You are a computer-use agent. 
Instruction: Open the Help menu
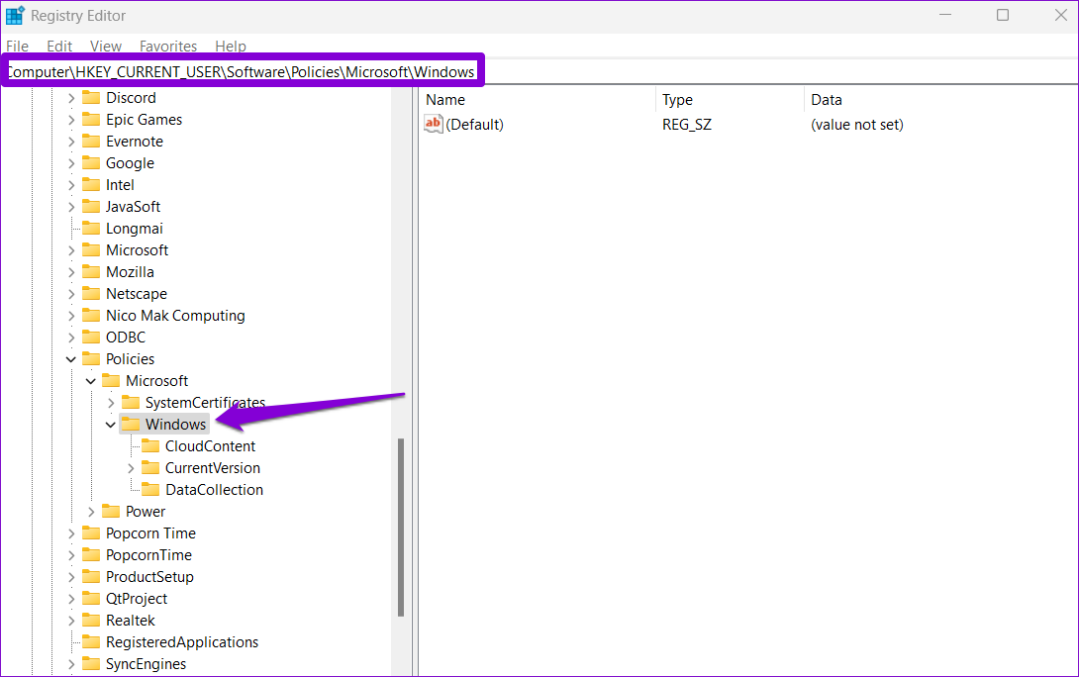(x=231, y=47)
